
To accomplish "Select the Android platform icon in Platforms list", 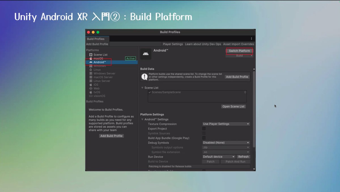I will point(91,62).
